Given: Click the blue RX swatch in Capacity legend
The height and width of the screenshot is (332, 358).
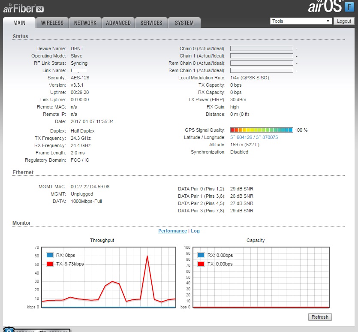Looking at the screenshot, I should click(x=201, y=255).
